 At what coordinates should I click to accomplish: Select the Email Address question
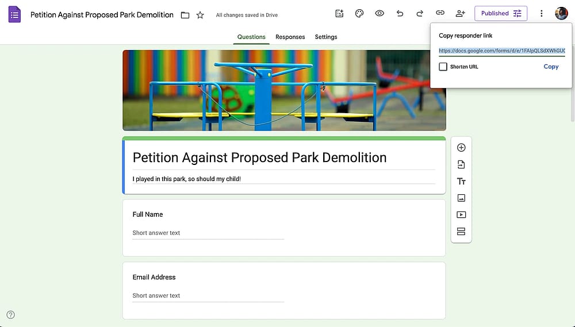(284, 291)
